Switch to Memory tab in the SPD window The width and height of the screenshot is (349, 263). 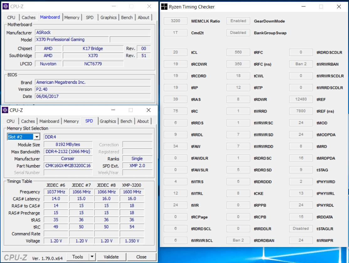(x=71, y=121)
